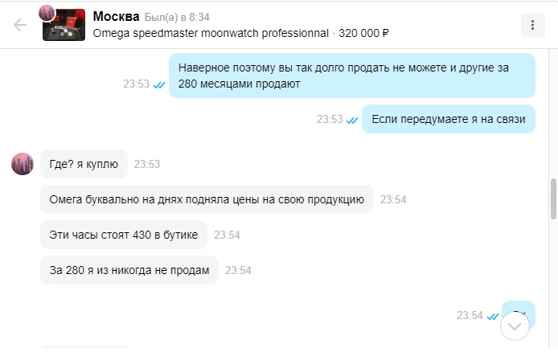The image size is (558, 352).
Task: Select message 'Эти часы стоят 430 в бутике'
Action: [x=124, y=235]
